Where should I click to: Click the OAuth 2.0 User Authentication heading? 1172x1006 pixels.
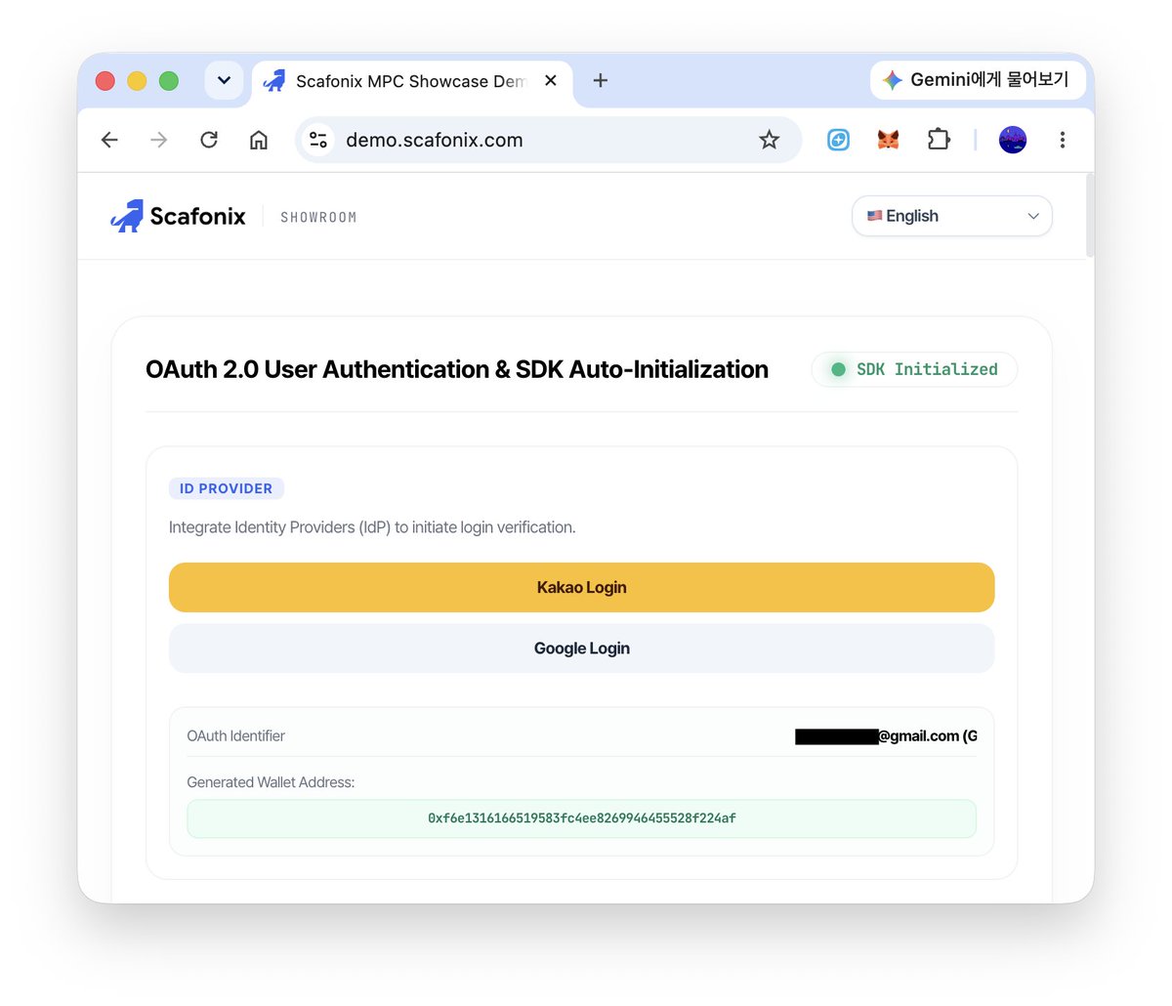(x=457, y=369)
